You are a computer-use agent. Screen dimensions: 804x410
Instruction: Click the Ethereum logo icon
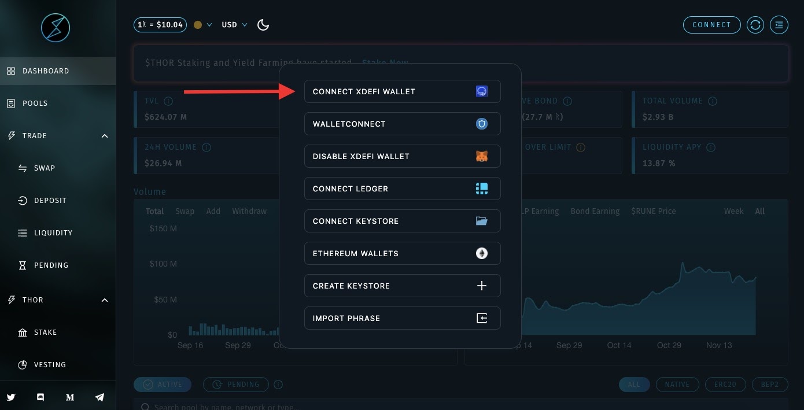pyautogui.click(x=481, y=253)
